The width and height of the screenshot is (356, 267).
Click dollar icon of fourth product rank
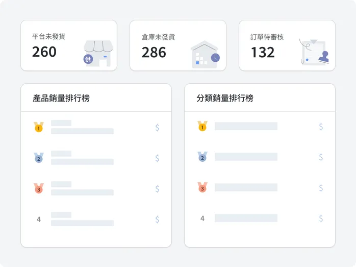157,220
